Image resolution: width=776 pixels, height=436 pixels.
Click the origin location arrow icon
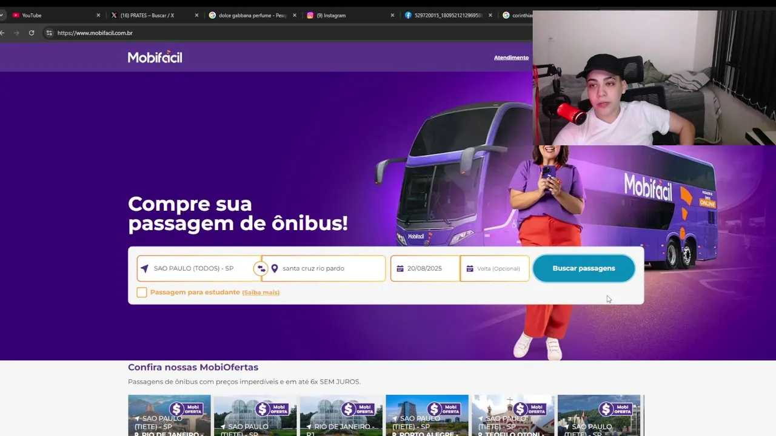144,268
